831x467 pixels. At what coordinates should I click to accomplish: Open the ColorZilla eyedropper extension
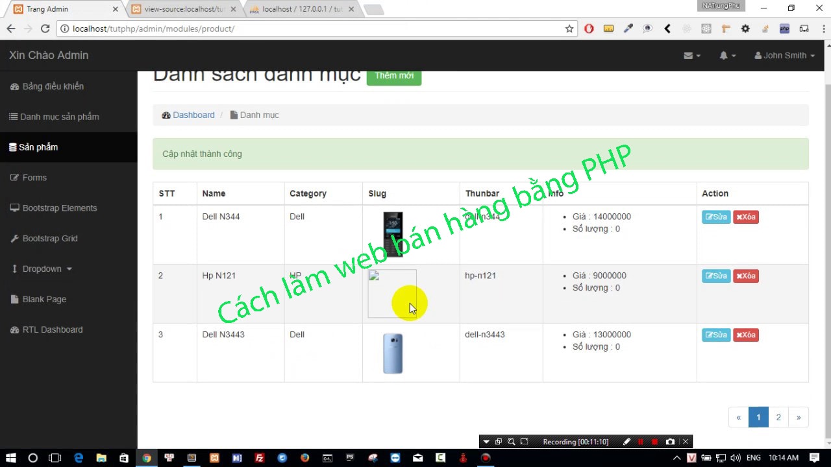coord(628,29)
